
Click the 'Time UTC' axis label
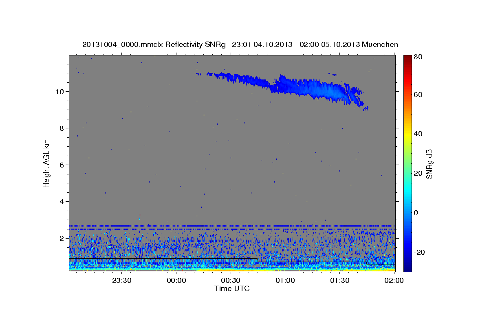pyautogui.click(x=232, y=289)
